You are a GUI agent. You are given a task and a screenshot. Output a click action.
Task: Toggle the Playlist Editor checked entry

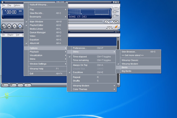click(x=46, y=25)
